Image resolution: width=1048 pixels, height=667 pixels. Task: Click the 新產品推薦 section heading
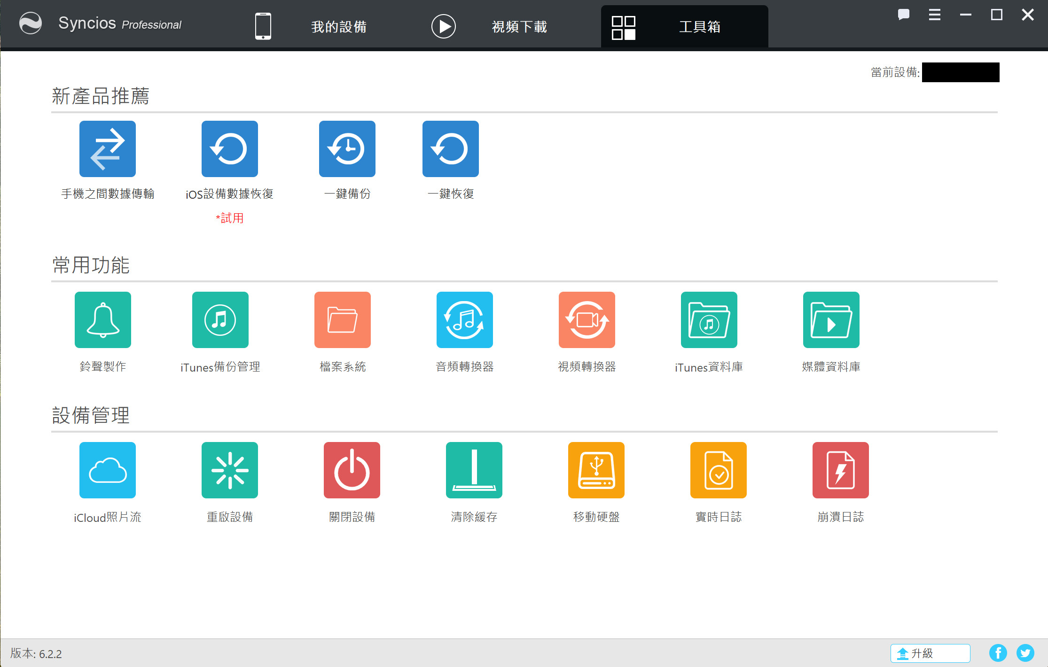(101, 96)
